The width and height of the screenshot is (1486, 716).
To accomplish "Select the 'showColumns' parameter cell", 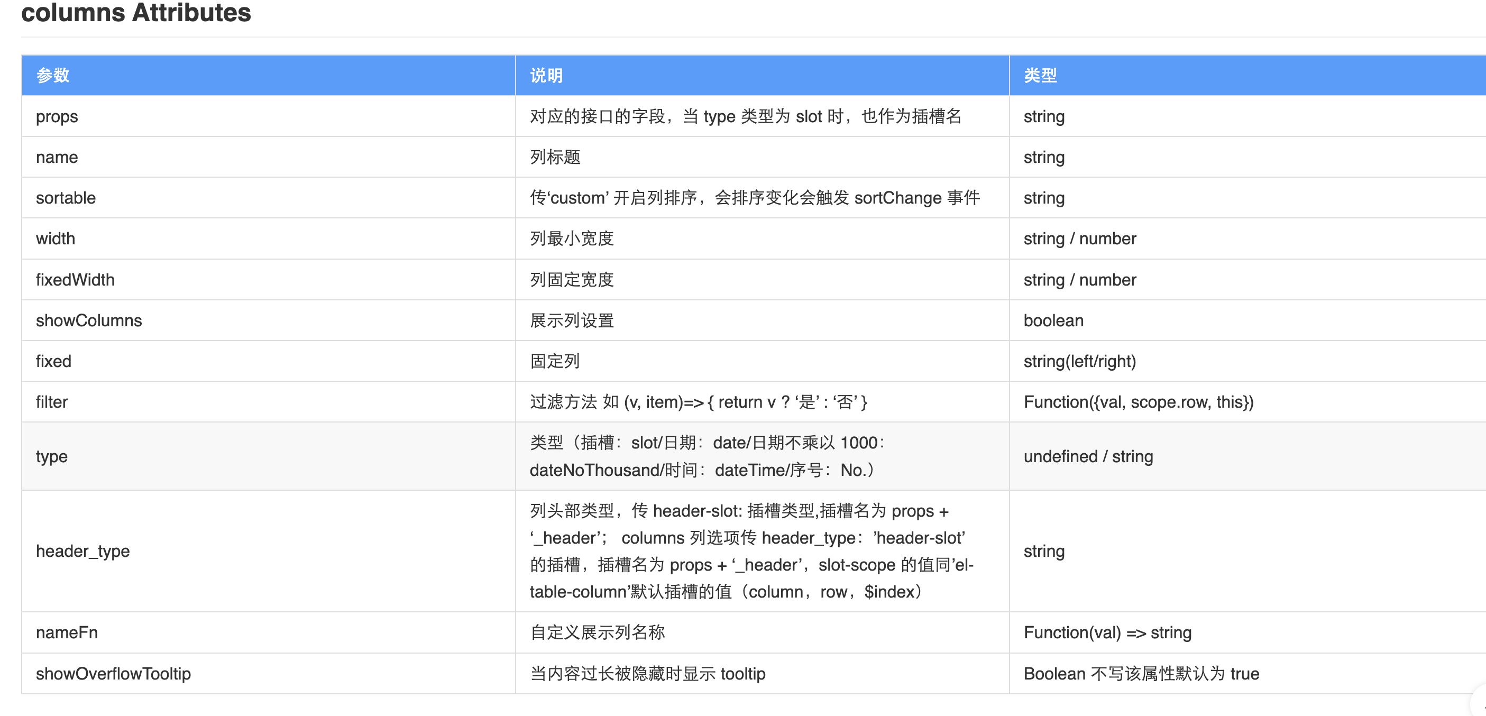I will point(268,320).
